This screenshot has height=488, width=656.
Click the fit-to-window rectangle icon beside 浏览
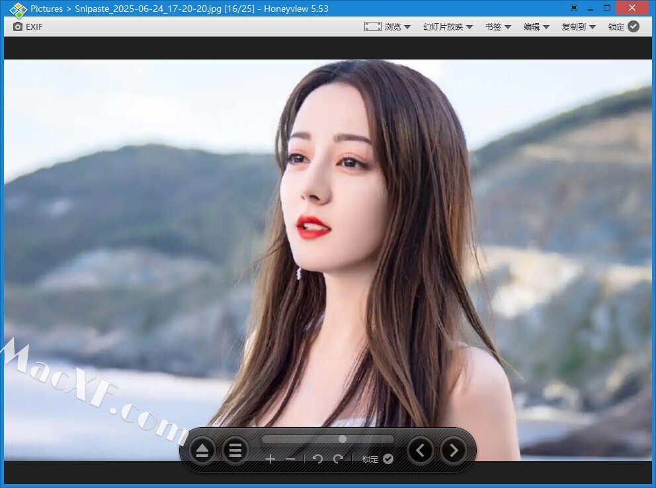(x=372, y=26)
